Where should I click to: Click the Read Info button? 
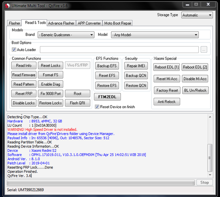[x=24, y=65]
